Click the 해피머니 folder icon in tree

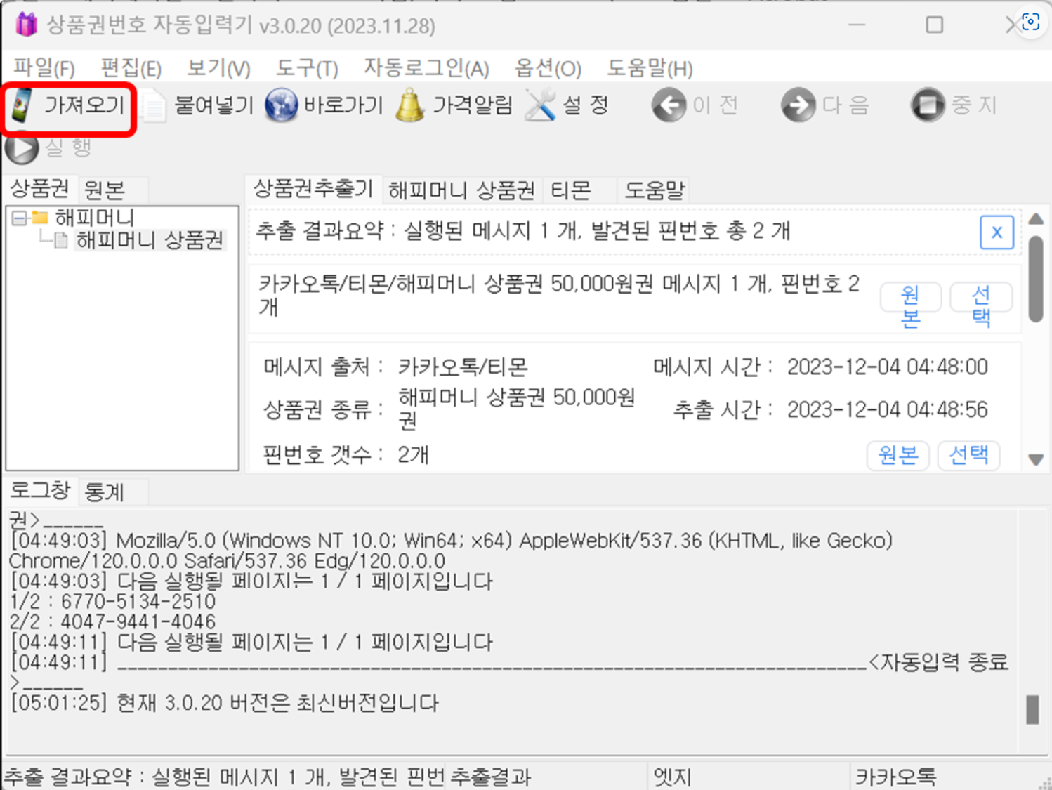click(41, 217)
